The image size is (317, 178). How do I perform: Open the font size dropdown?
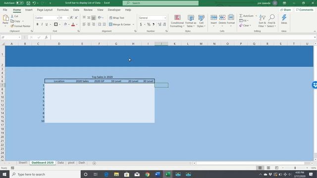68,18
